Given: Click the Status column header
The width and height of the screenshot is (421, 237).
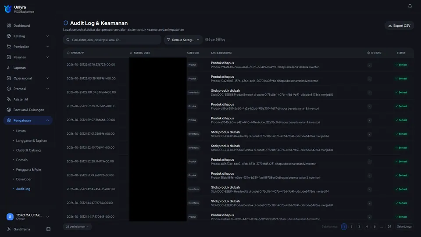Looking at the screenshot, I should tap(401, 53).
